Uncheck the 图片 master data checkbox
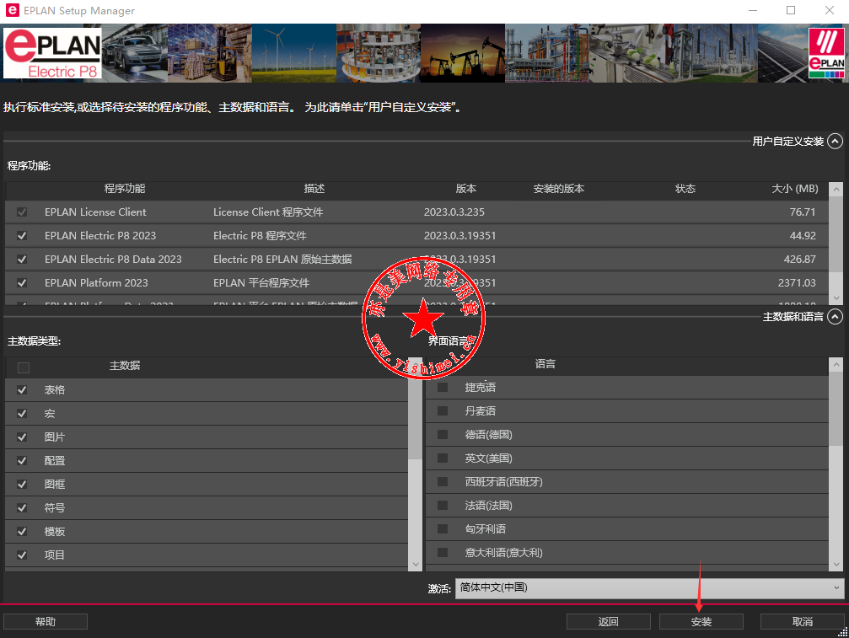Screen dimensions: 849x638 pyautogui.click(x=22, y=437)
